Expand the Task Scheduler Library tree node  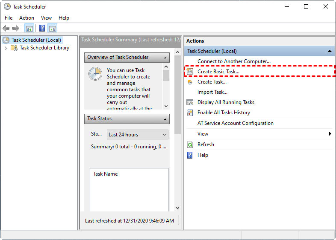click(x=6, y=48)
